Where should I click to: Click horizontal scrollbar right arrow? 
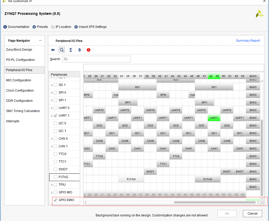258,202
